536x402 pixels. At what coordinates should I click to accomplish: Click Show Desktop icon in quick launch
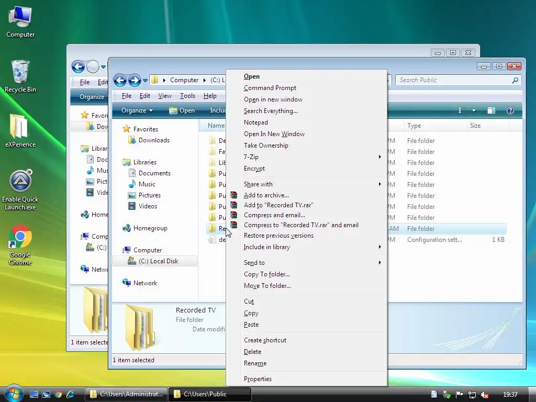pos(34,395)
